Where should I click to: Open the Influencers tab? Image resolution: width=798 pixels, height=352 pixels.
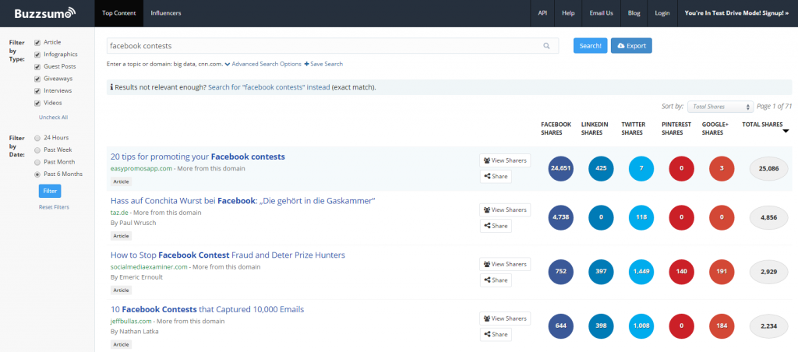pos(166,13)
